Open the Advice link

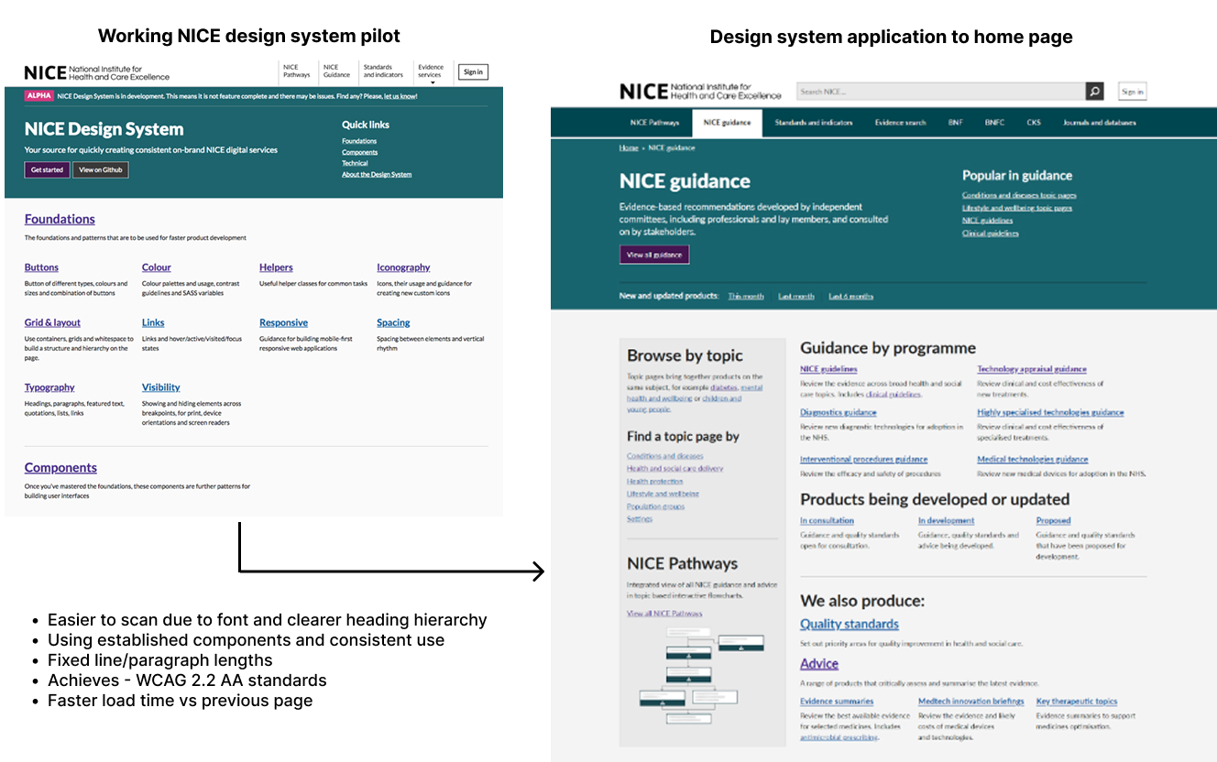(x=819, y=664)
